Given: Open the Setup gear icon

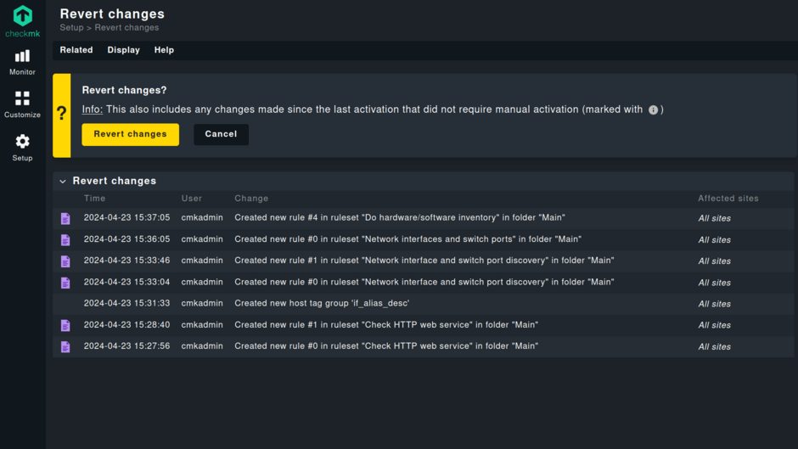Looking at the screenshot, I should (22, 142).
